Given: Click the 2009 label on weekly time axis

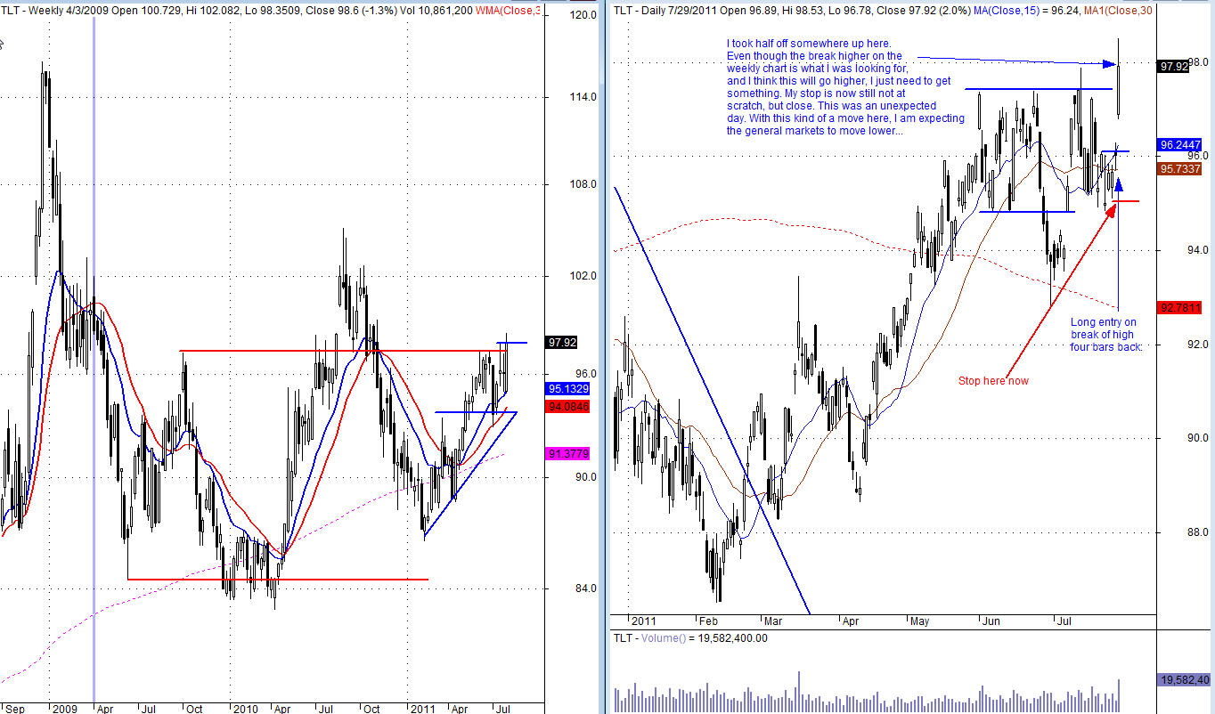Looking at the screenshot, I should coord(65,709).
